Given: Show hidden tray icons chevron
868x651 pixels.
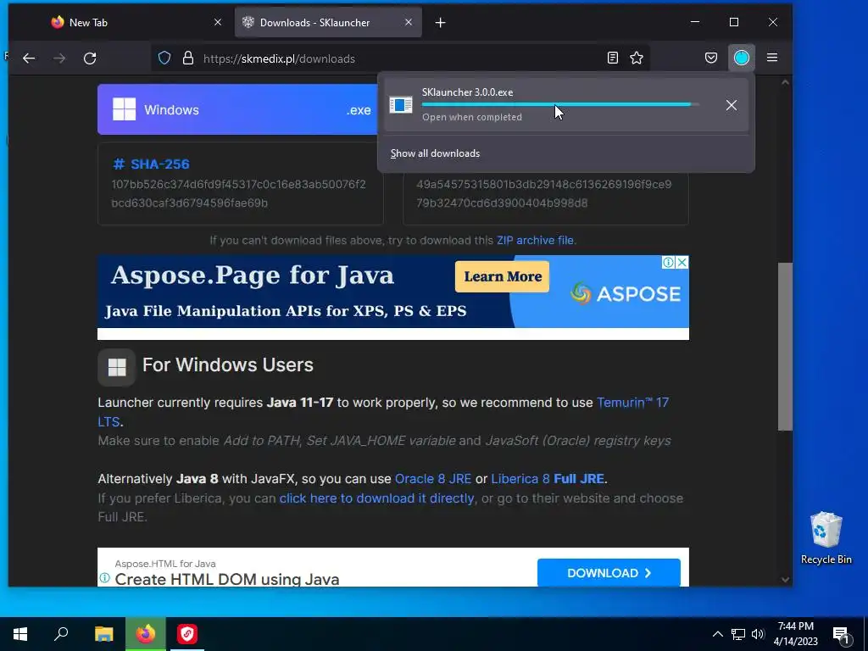Looking at the screenshot, I should click(717, 634).
